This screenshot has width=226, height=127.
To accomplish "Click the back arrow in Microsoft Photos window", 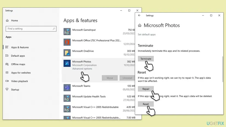I will click(x=139, y=16).
